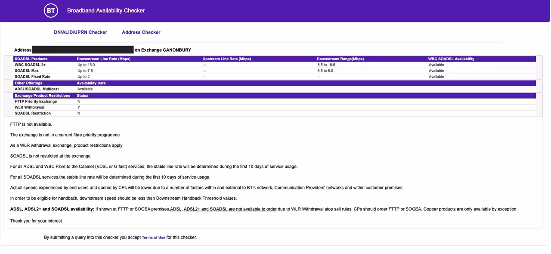
Task: Click Available in SOADSL Fixed Rate row
Action: point(436,77)
